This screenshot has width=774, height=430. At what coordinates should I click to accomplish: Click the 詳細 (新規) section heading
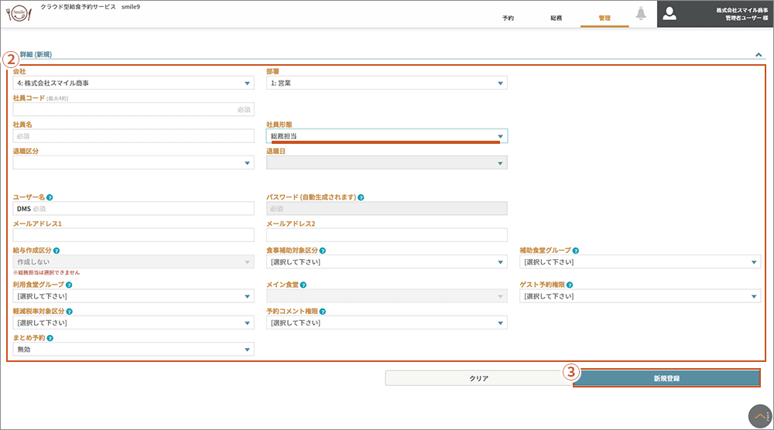[36, 54]
